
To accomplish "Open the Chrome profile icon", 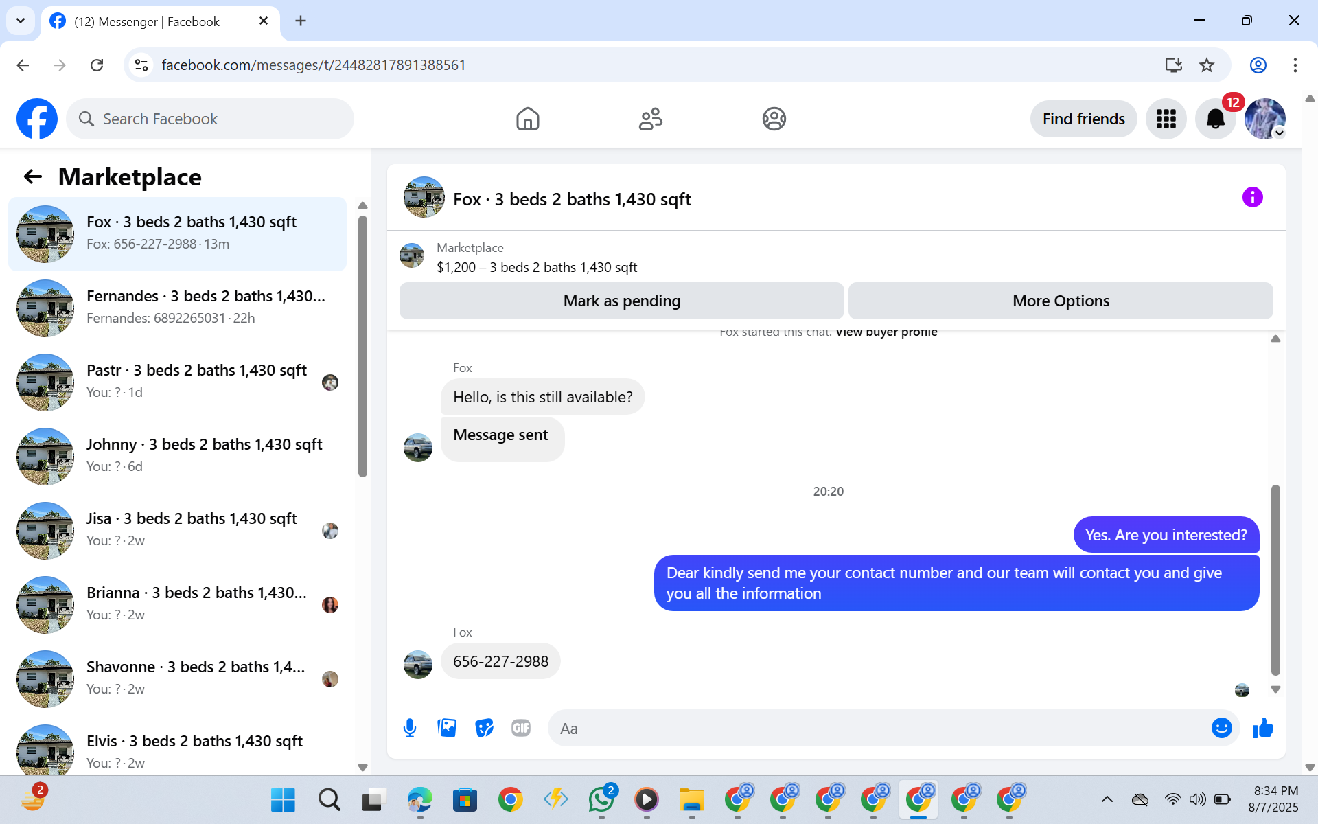I will pyautogui.click(x=1258, y=65).
